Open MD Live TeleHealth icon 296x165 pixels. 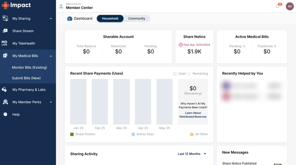coord(4,43)
